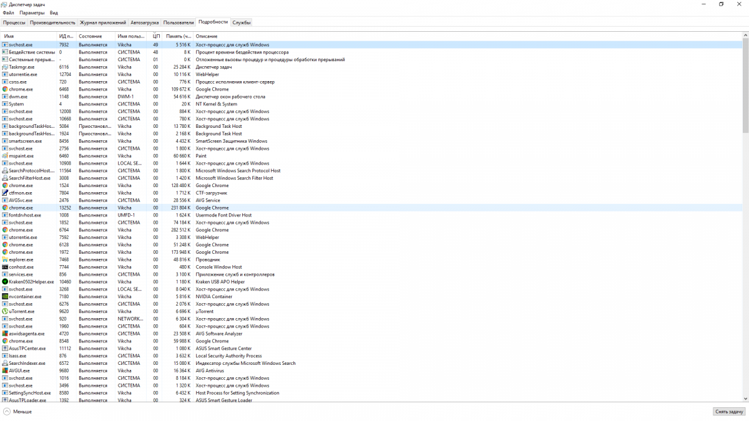Screen dimensions: 749x421
Task: Switch to the Процессы tab
Action: [14, 22]
